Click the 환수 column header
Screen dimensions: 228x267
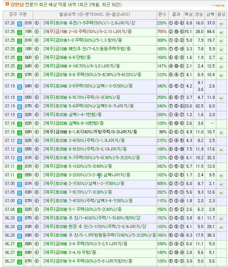coord(162,14)
